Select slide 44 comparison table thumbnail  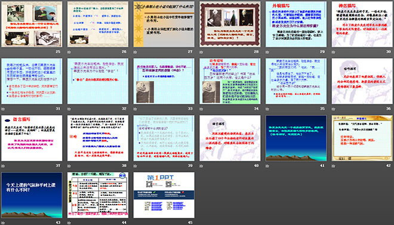click(98, 195)
